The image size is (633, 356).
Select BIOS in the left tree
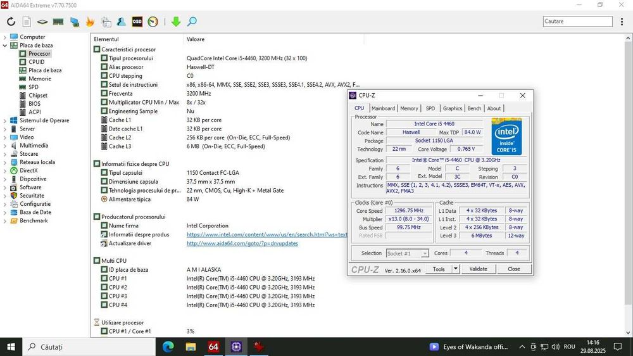[x=34, y=104]
